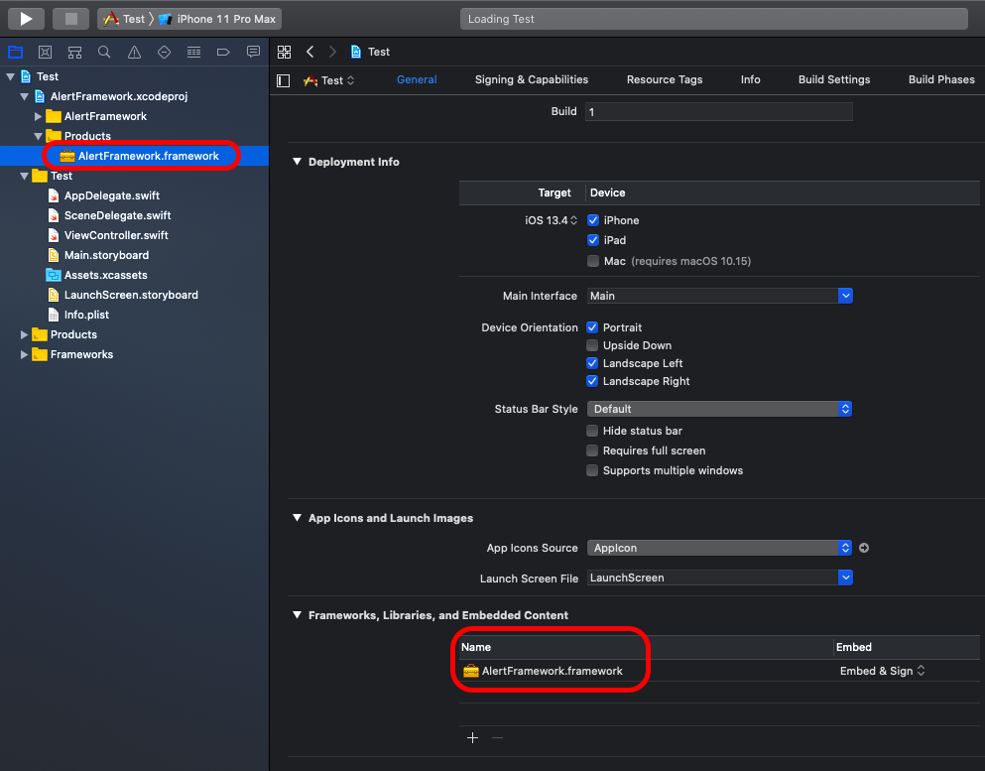Collapse the Test project root
This screenshot has width=985, height=771.
11,76
